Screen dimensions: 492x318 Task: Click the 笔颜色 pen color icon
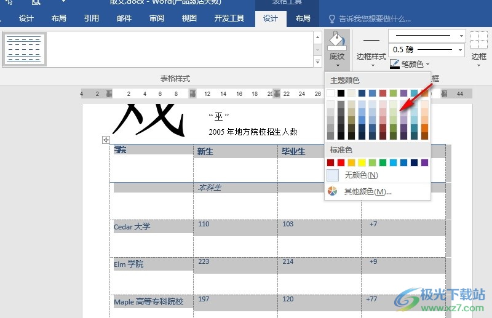(395, 63)
